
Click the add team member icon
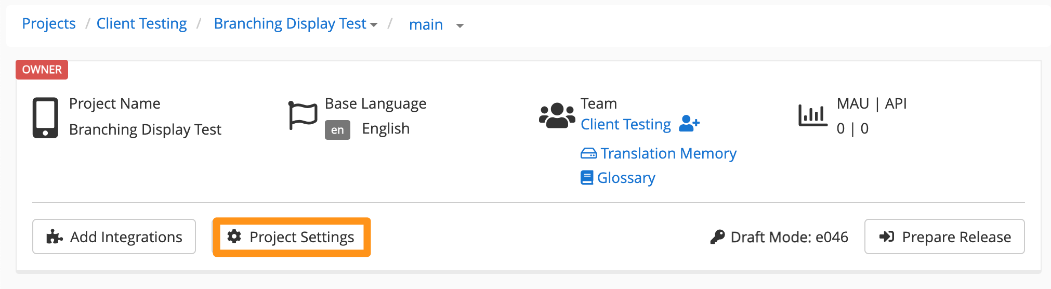pos(689,124)
